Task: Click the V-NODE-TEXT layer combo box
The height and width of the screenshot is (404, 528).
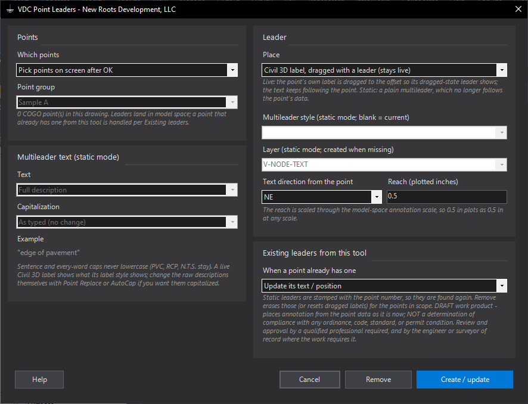Action: (384, 164)
